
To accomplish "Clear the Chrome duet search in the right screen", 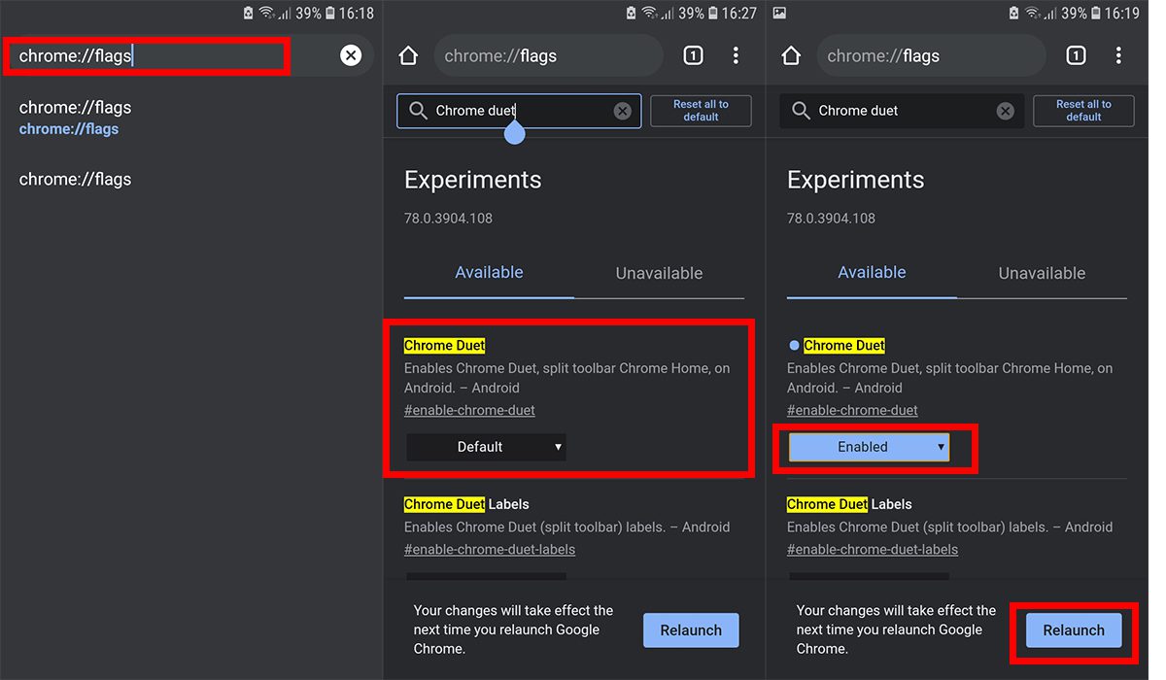I will click(x=1006, y=111).
